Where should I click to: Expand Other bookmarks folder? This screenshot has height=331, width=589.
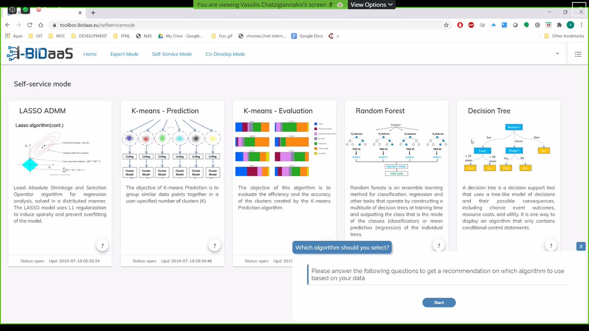(x=564, y=36)
